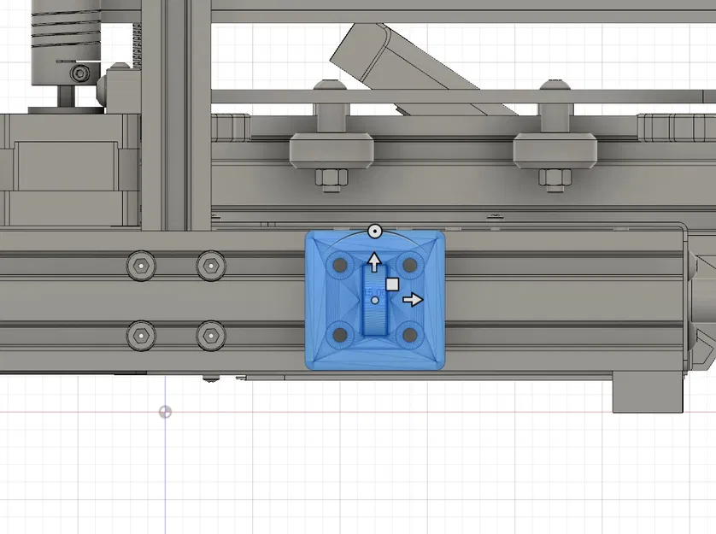This screenshot has width=716, height=534.
Task: Select the blue highlighted mounting bracket body
Action: 375,300
